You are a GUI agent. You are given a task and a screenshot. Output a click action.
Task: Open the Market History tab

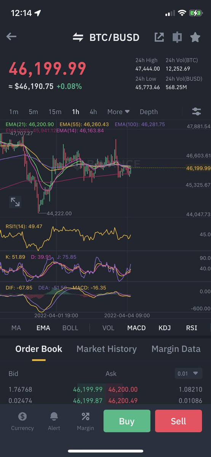pos(106,349)
